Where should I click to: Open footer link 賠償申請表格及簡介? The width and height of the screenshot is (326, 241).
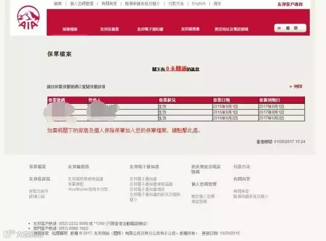251,196
